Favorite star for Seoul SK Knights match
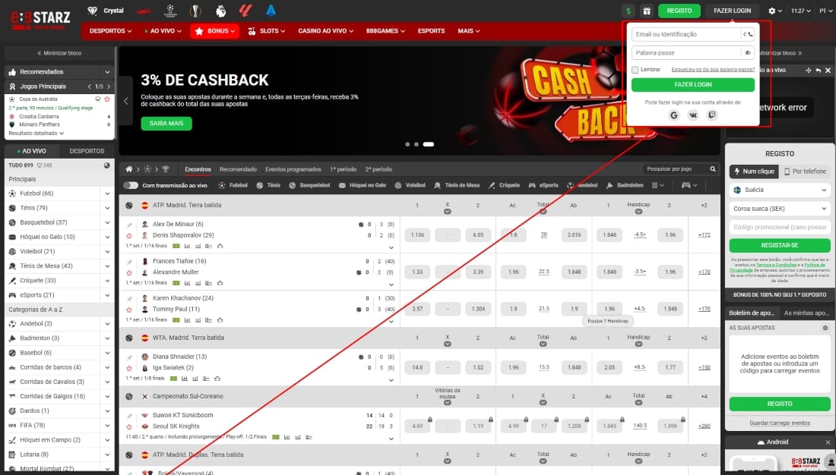Viewport: 836px width, 475px height. 129,426
